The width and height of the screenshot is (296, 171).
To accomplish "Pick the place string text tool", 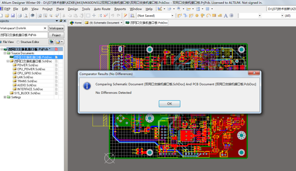I will point(226,16).
